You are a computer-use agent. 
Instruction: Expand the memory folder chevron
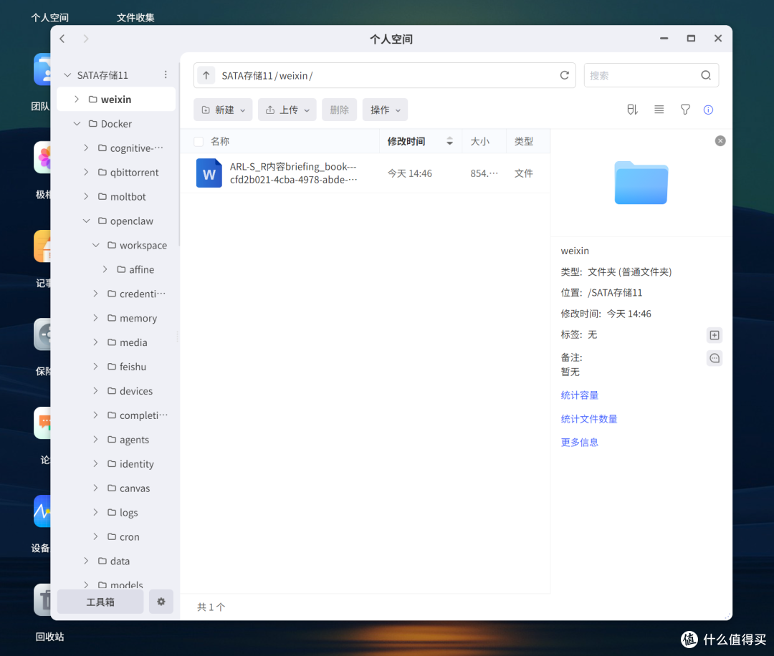click(x=96, y=318)
